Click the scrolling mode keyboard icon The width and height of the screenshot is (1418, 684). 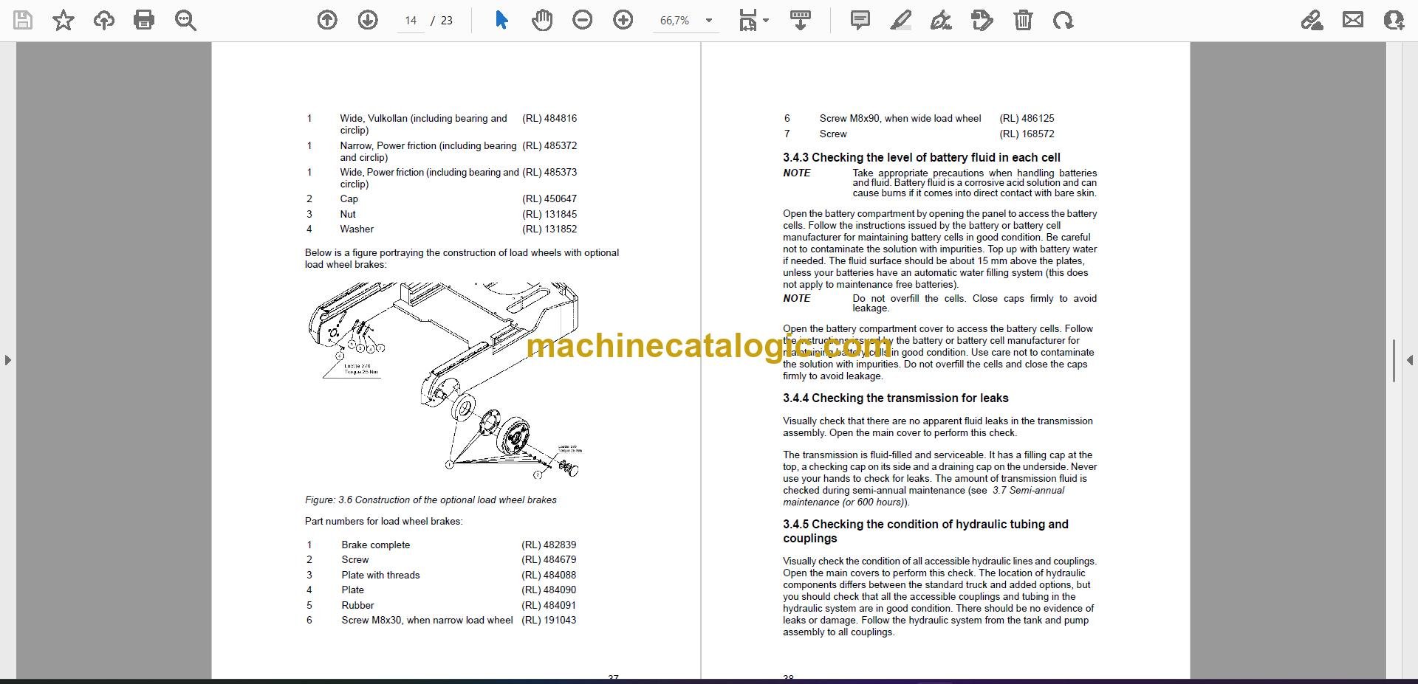pos(801,20)
